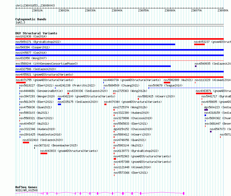Click the purple bar under dgv560n223
This screenshot has height=196, width=231.
point(206,110)
